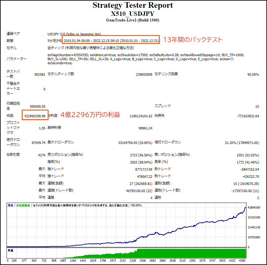Viewport: 267px width, 265px height.
Task: Click the 数量 volume chart label
Action: pos(11,250)
